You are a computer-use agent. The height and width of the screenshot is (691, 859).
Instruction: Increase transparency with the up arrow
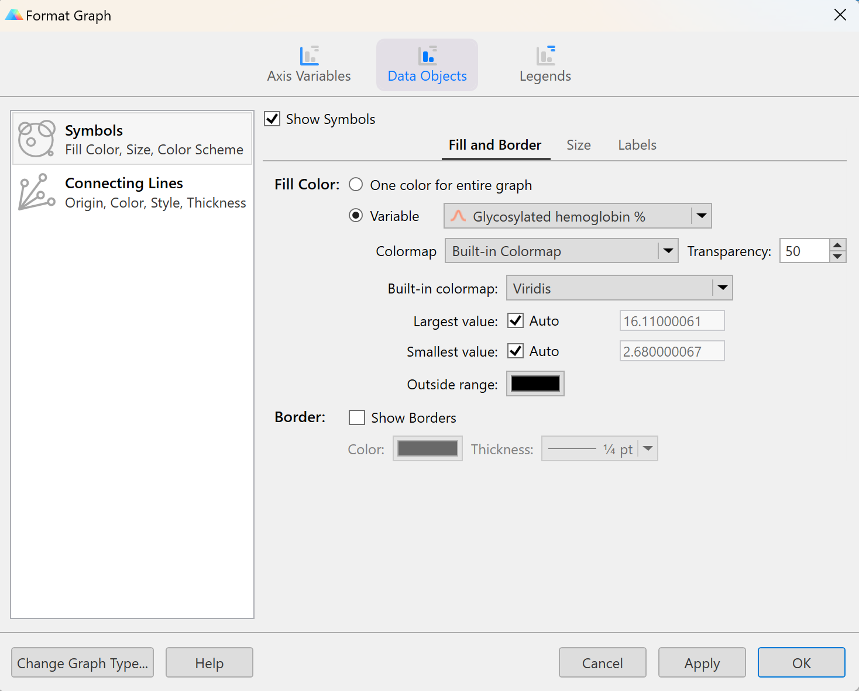(x=837, y=245)
